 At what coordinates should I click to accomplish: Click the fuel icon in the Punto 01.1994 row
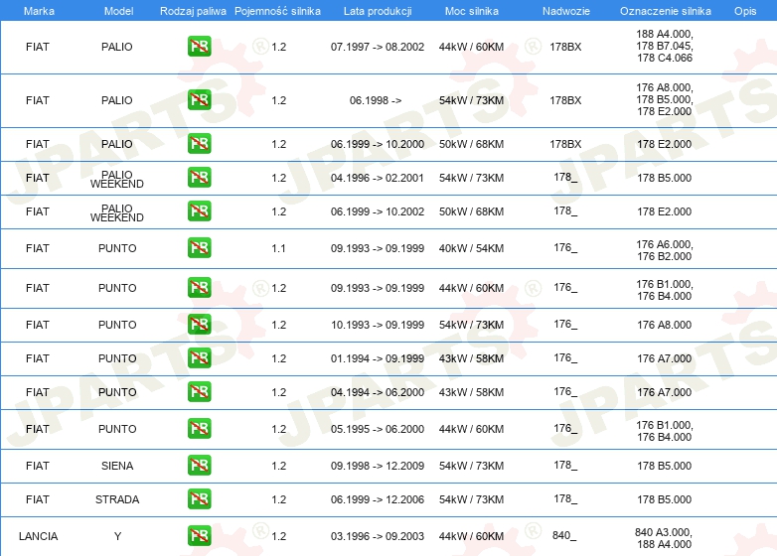pos(199,358)
